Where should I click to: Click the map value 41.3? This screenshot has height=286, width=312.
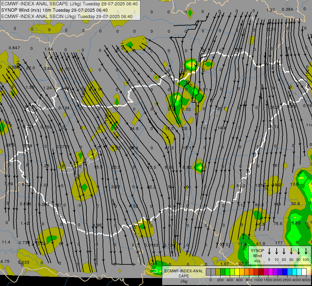[169, 148]
